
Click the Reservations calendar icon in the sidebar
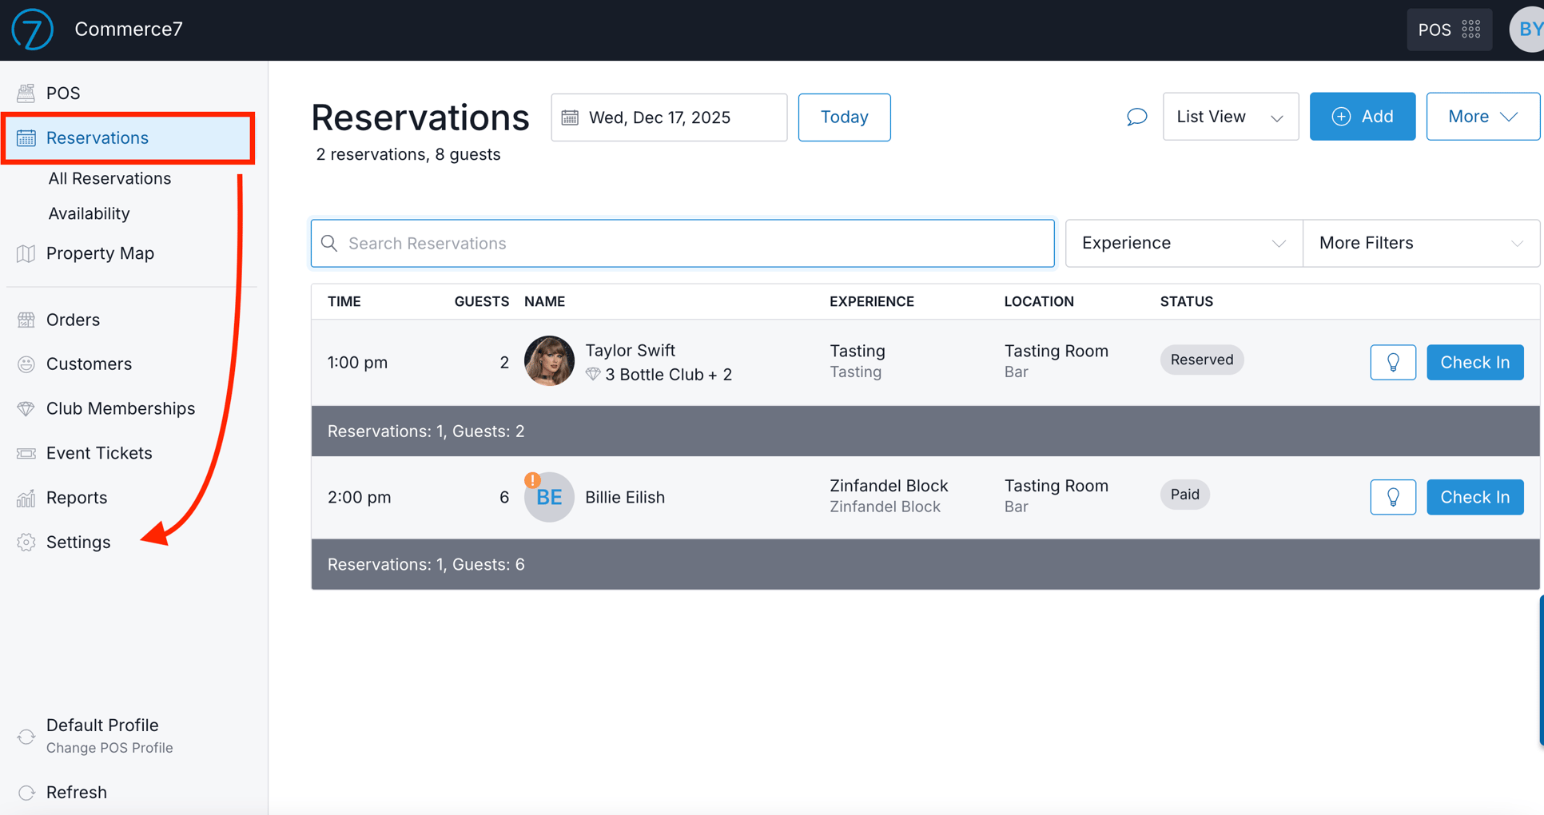[x=26, y=137]
